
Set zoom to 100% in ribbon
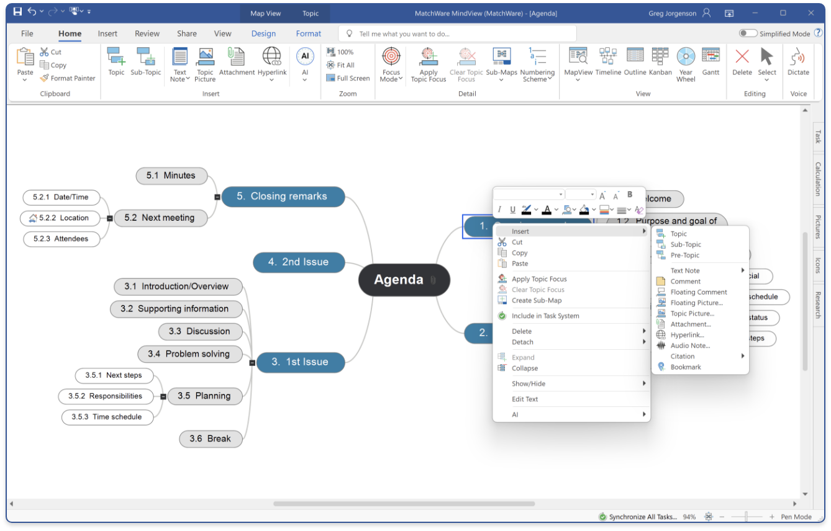tap(340, 52)
